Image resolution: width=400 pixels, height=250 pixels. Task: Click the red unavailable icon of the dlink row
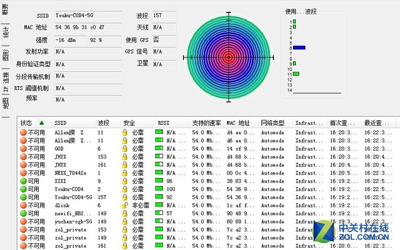24,206
